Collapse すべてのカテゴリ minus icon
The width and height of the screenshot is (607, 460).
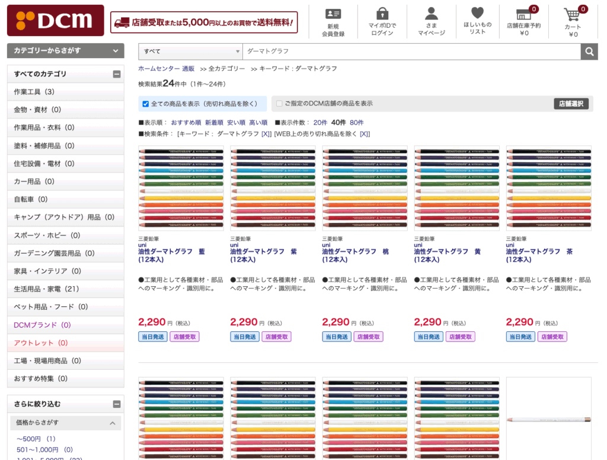pos(117,74)
